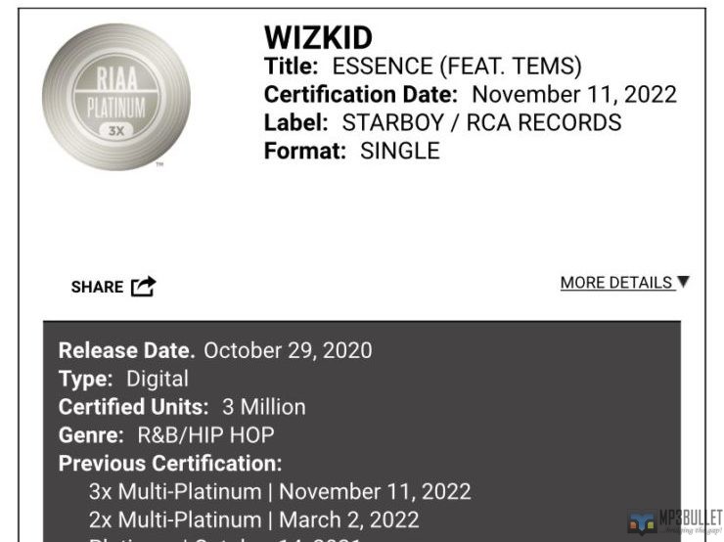Select the WIZKID artist heading

coord(318,38)
